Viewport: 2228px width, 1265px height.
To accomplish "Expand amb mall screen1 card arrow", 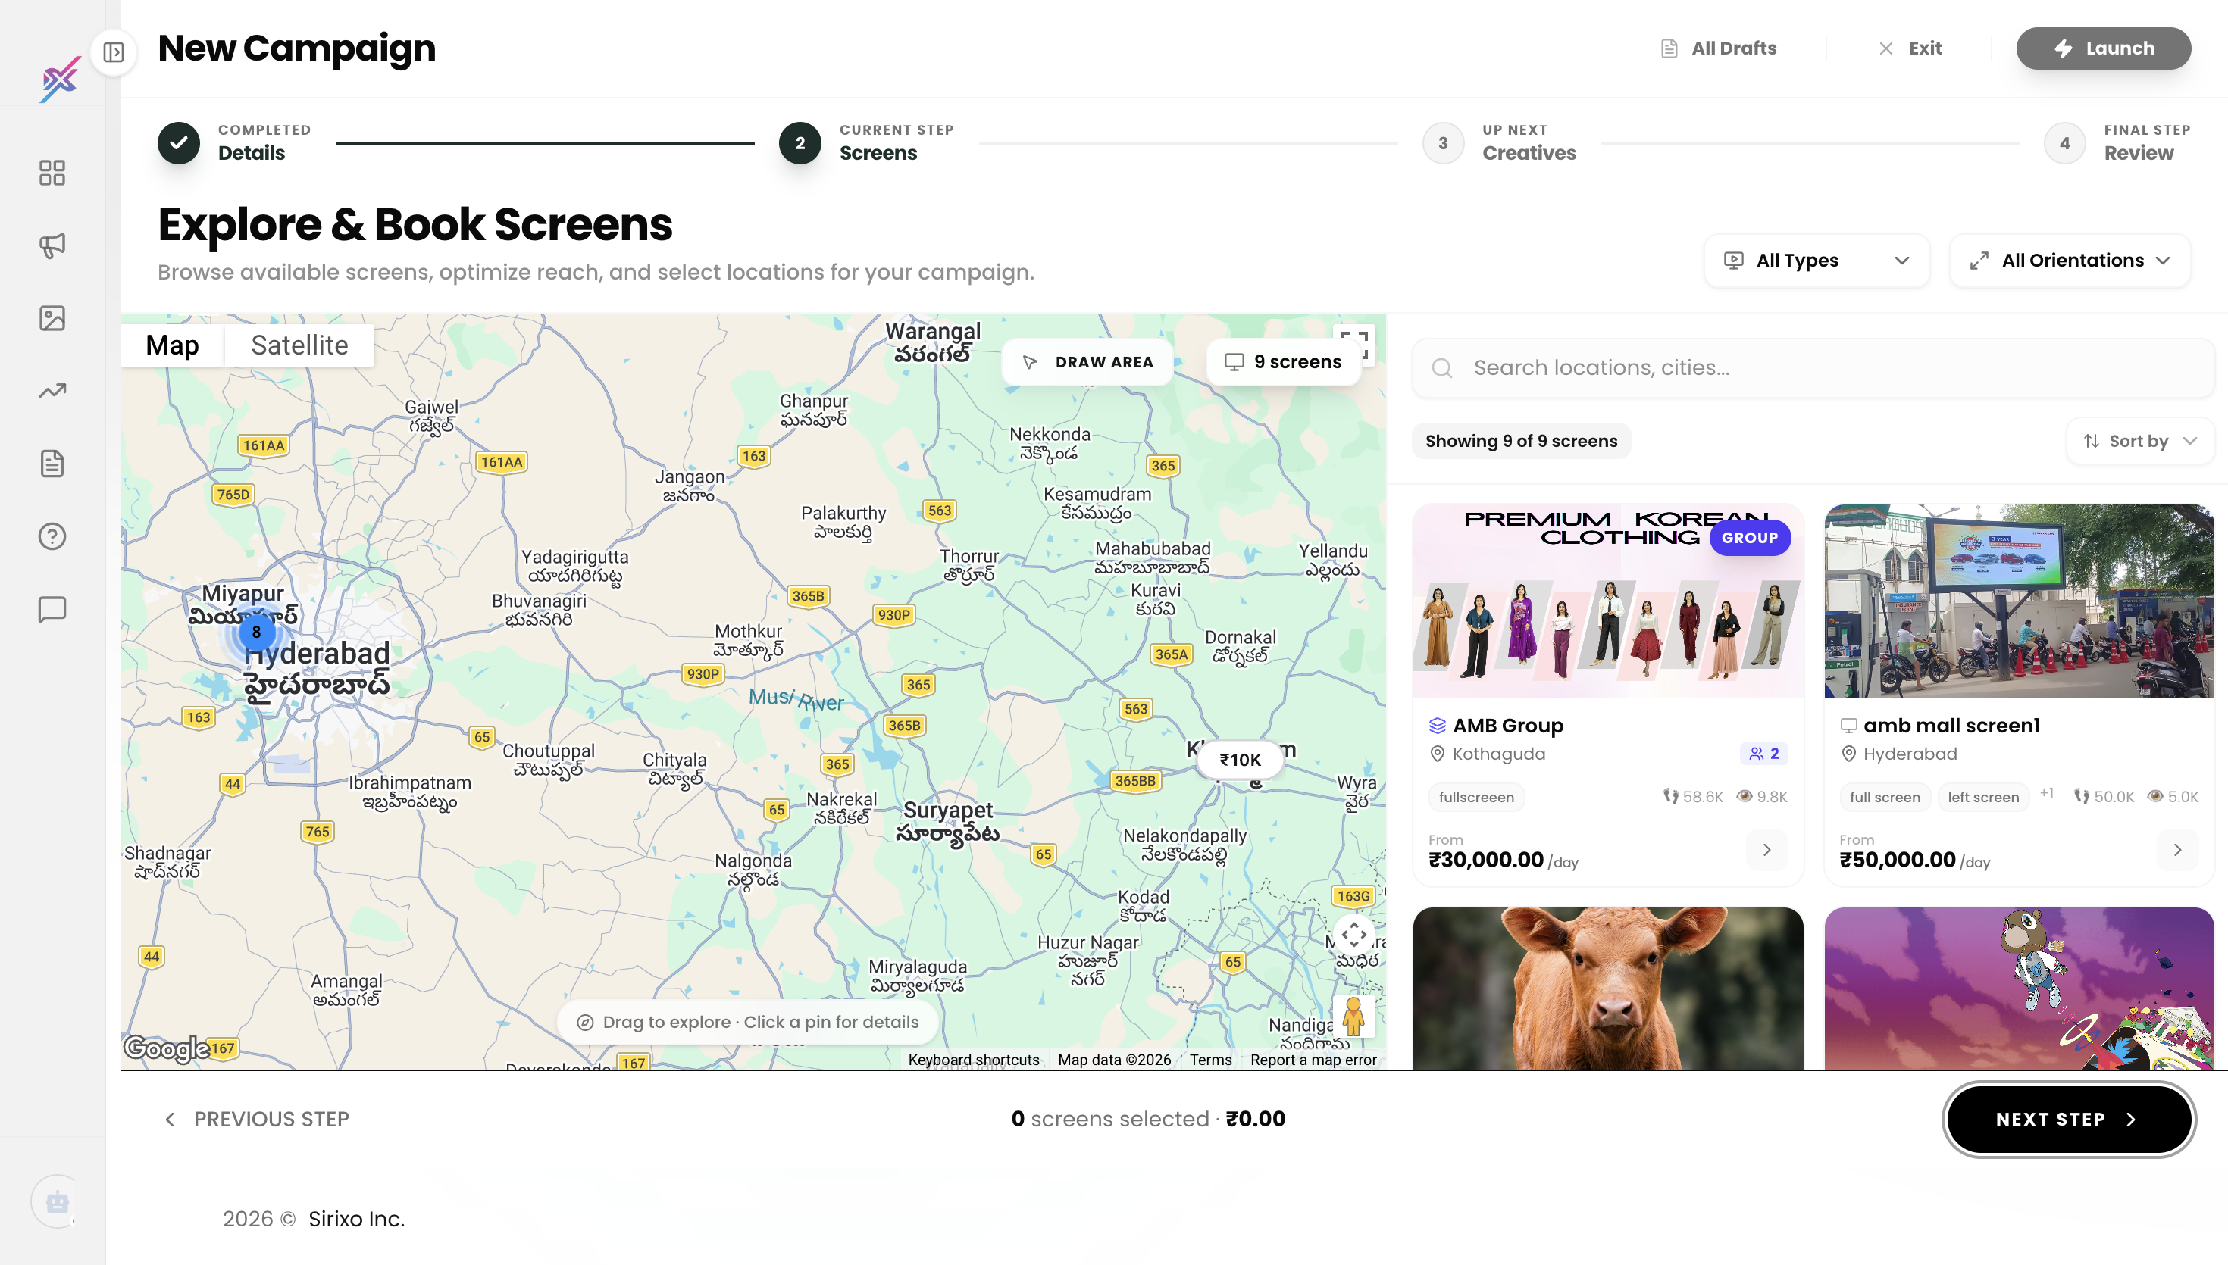I will (2177, 850).
